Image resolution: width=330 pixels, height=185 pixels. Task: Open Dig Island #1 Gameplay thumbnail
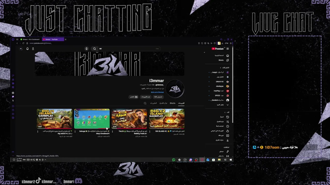click(54, 118)
